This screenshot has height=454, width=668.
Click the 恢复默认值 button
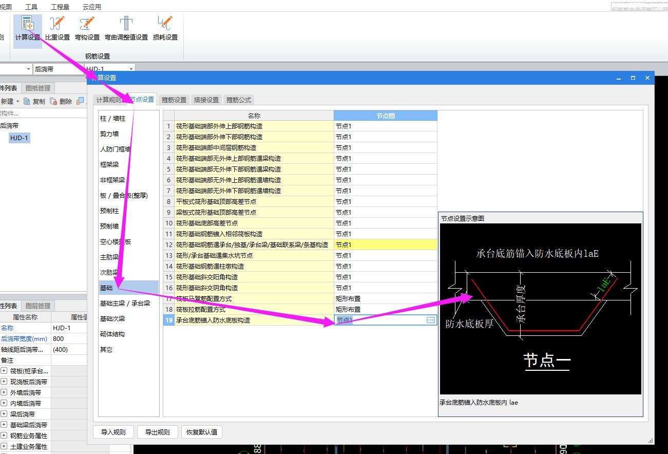coord(202,432)
